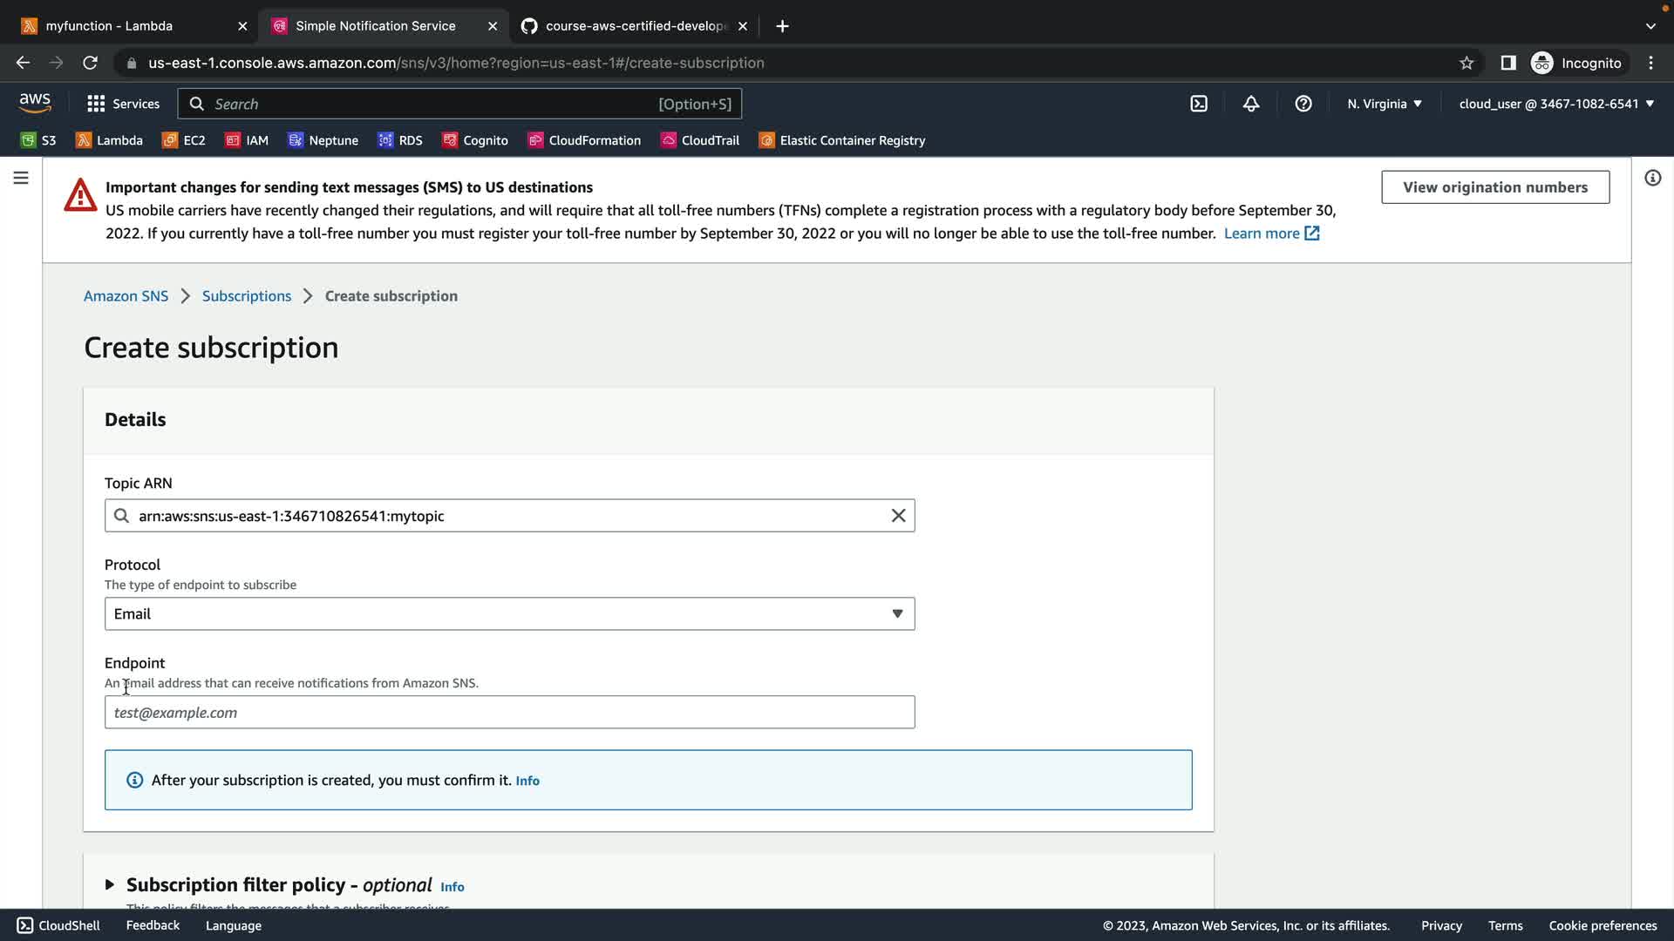Bookmark this page with star icon
The width and height of the screenshot is (1674, 941).
point(1466,63)
